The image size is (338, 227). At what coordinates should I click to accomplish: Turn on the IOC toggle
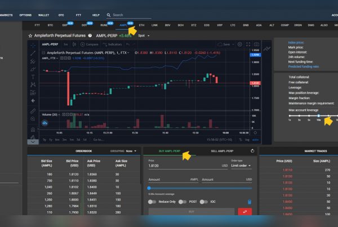(x=202, y=201)
